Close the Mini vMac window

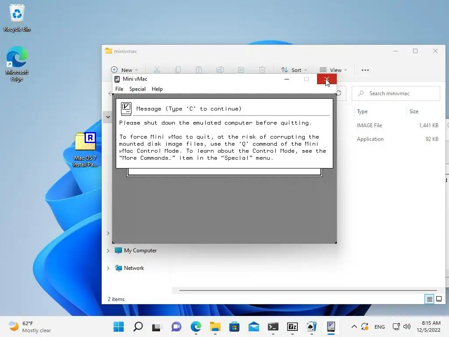326,79
